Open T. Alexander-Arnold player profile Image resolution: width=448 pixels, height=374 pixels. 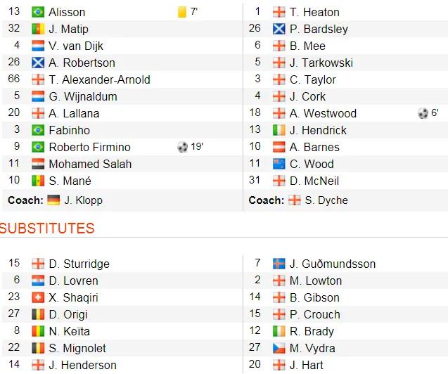tap(99, 79)
